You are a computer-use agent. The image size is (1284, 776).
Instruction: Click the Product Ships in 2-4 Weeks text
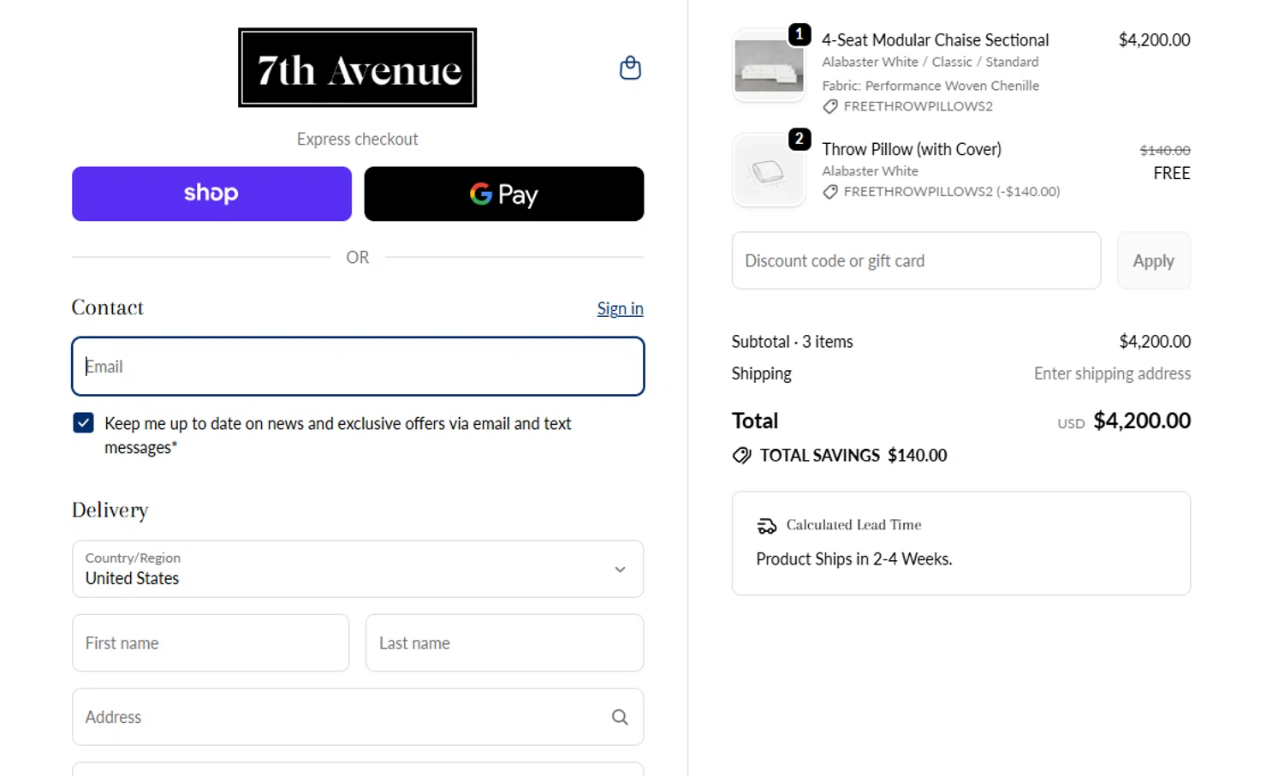[854, 559]
